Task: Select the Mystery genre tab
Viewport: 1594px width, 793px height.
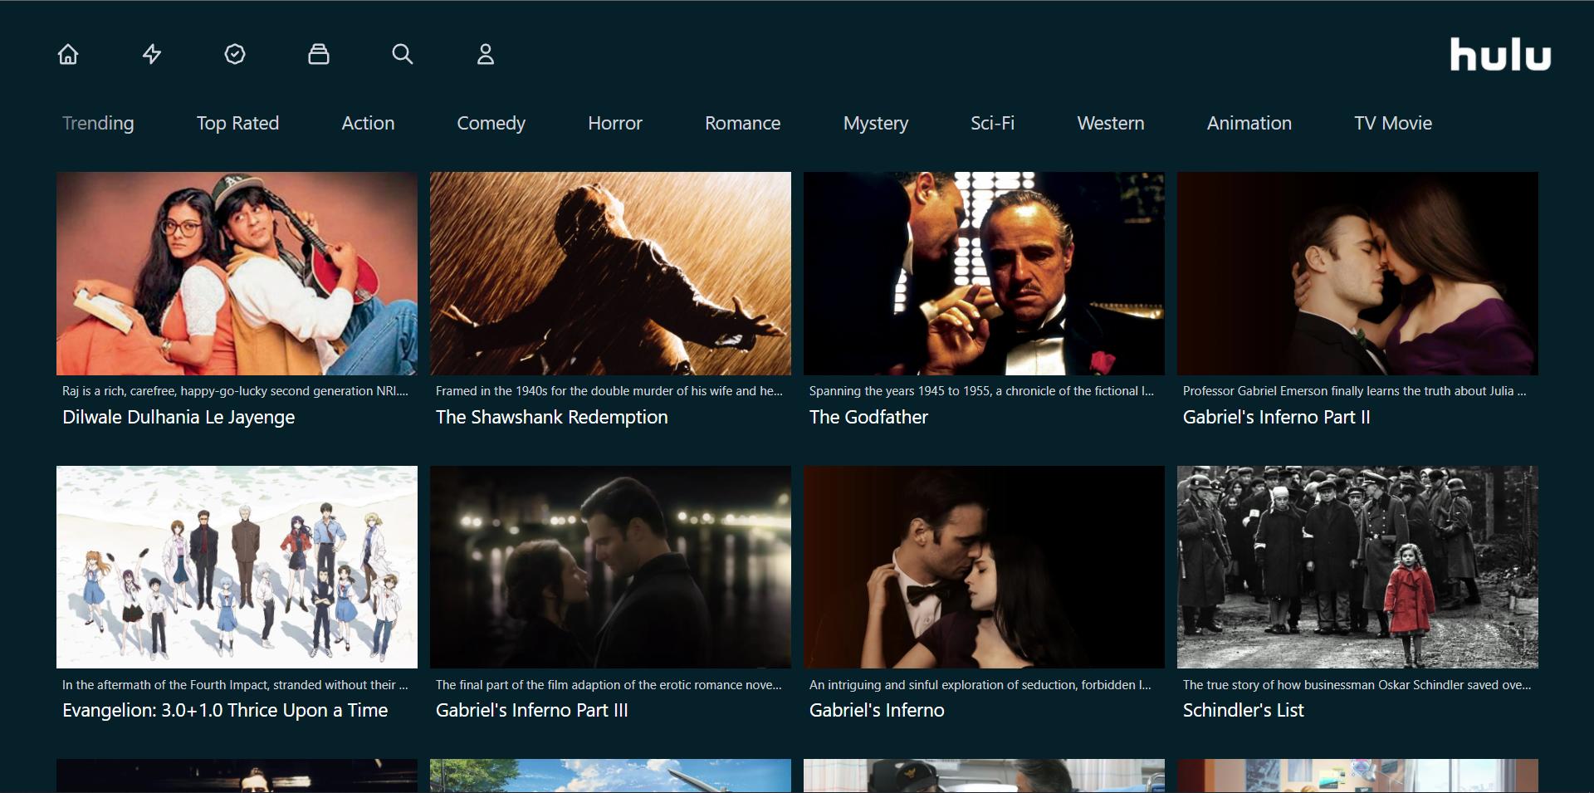Action: [x=876, y=123]
